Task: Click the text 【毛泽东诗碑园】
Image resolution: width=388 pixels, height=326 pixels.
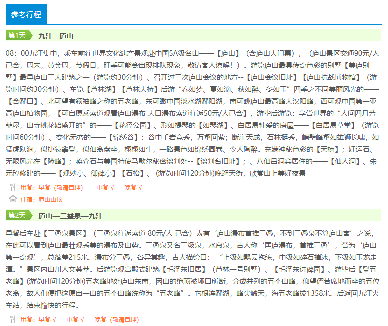Action: tap(300, 269)
